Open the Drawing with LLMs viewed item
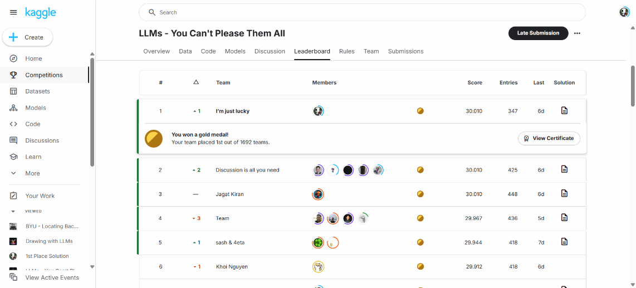 [x=49, y=241]
